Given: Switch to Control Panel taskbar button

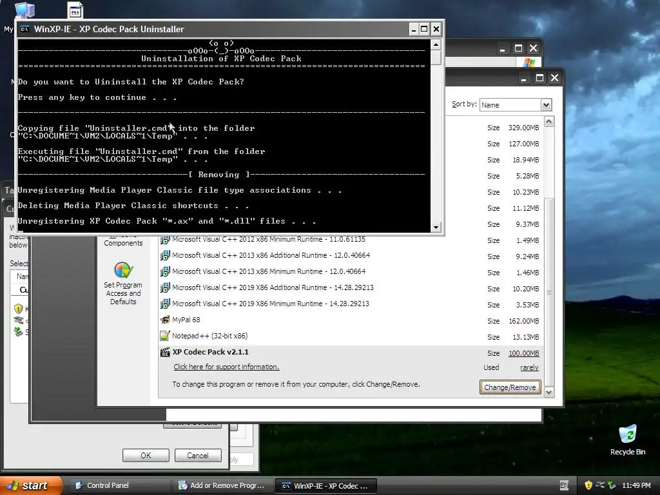Looking at the screenshot, I should pos(119,485).
